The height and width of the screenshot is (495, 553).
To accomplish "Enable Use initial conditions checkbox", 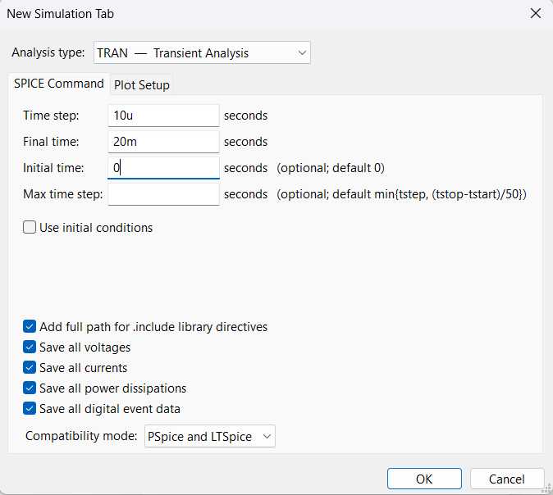I will coord(30,228).
